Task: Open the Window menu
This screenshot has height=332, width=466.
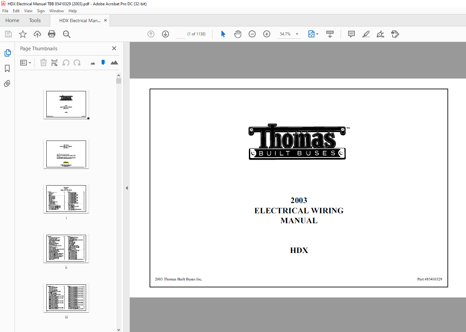Action: coord(57,11)
